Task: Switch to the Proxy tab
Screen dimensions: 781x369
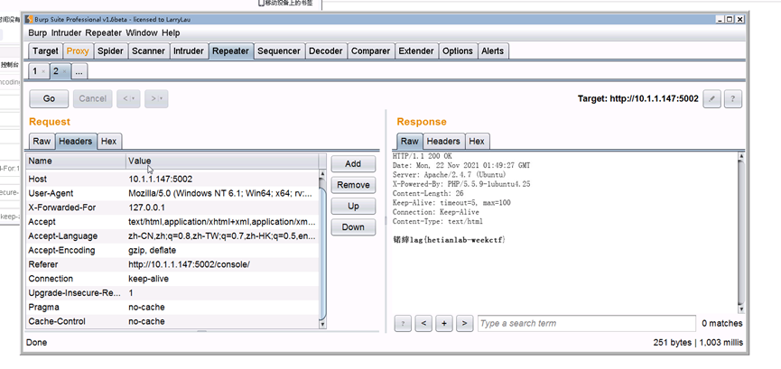Action: [78, 51]
